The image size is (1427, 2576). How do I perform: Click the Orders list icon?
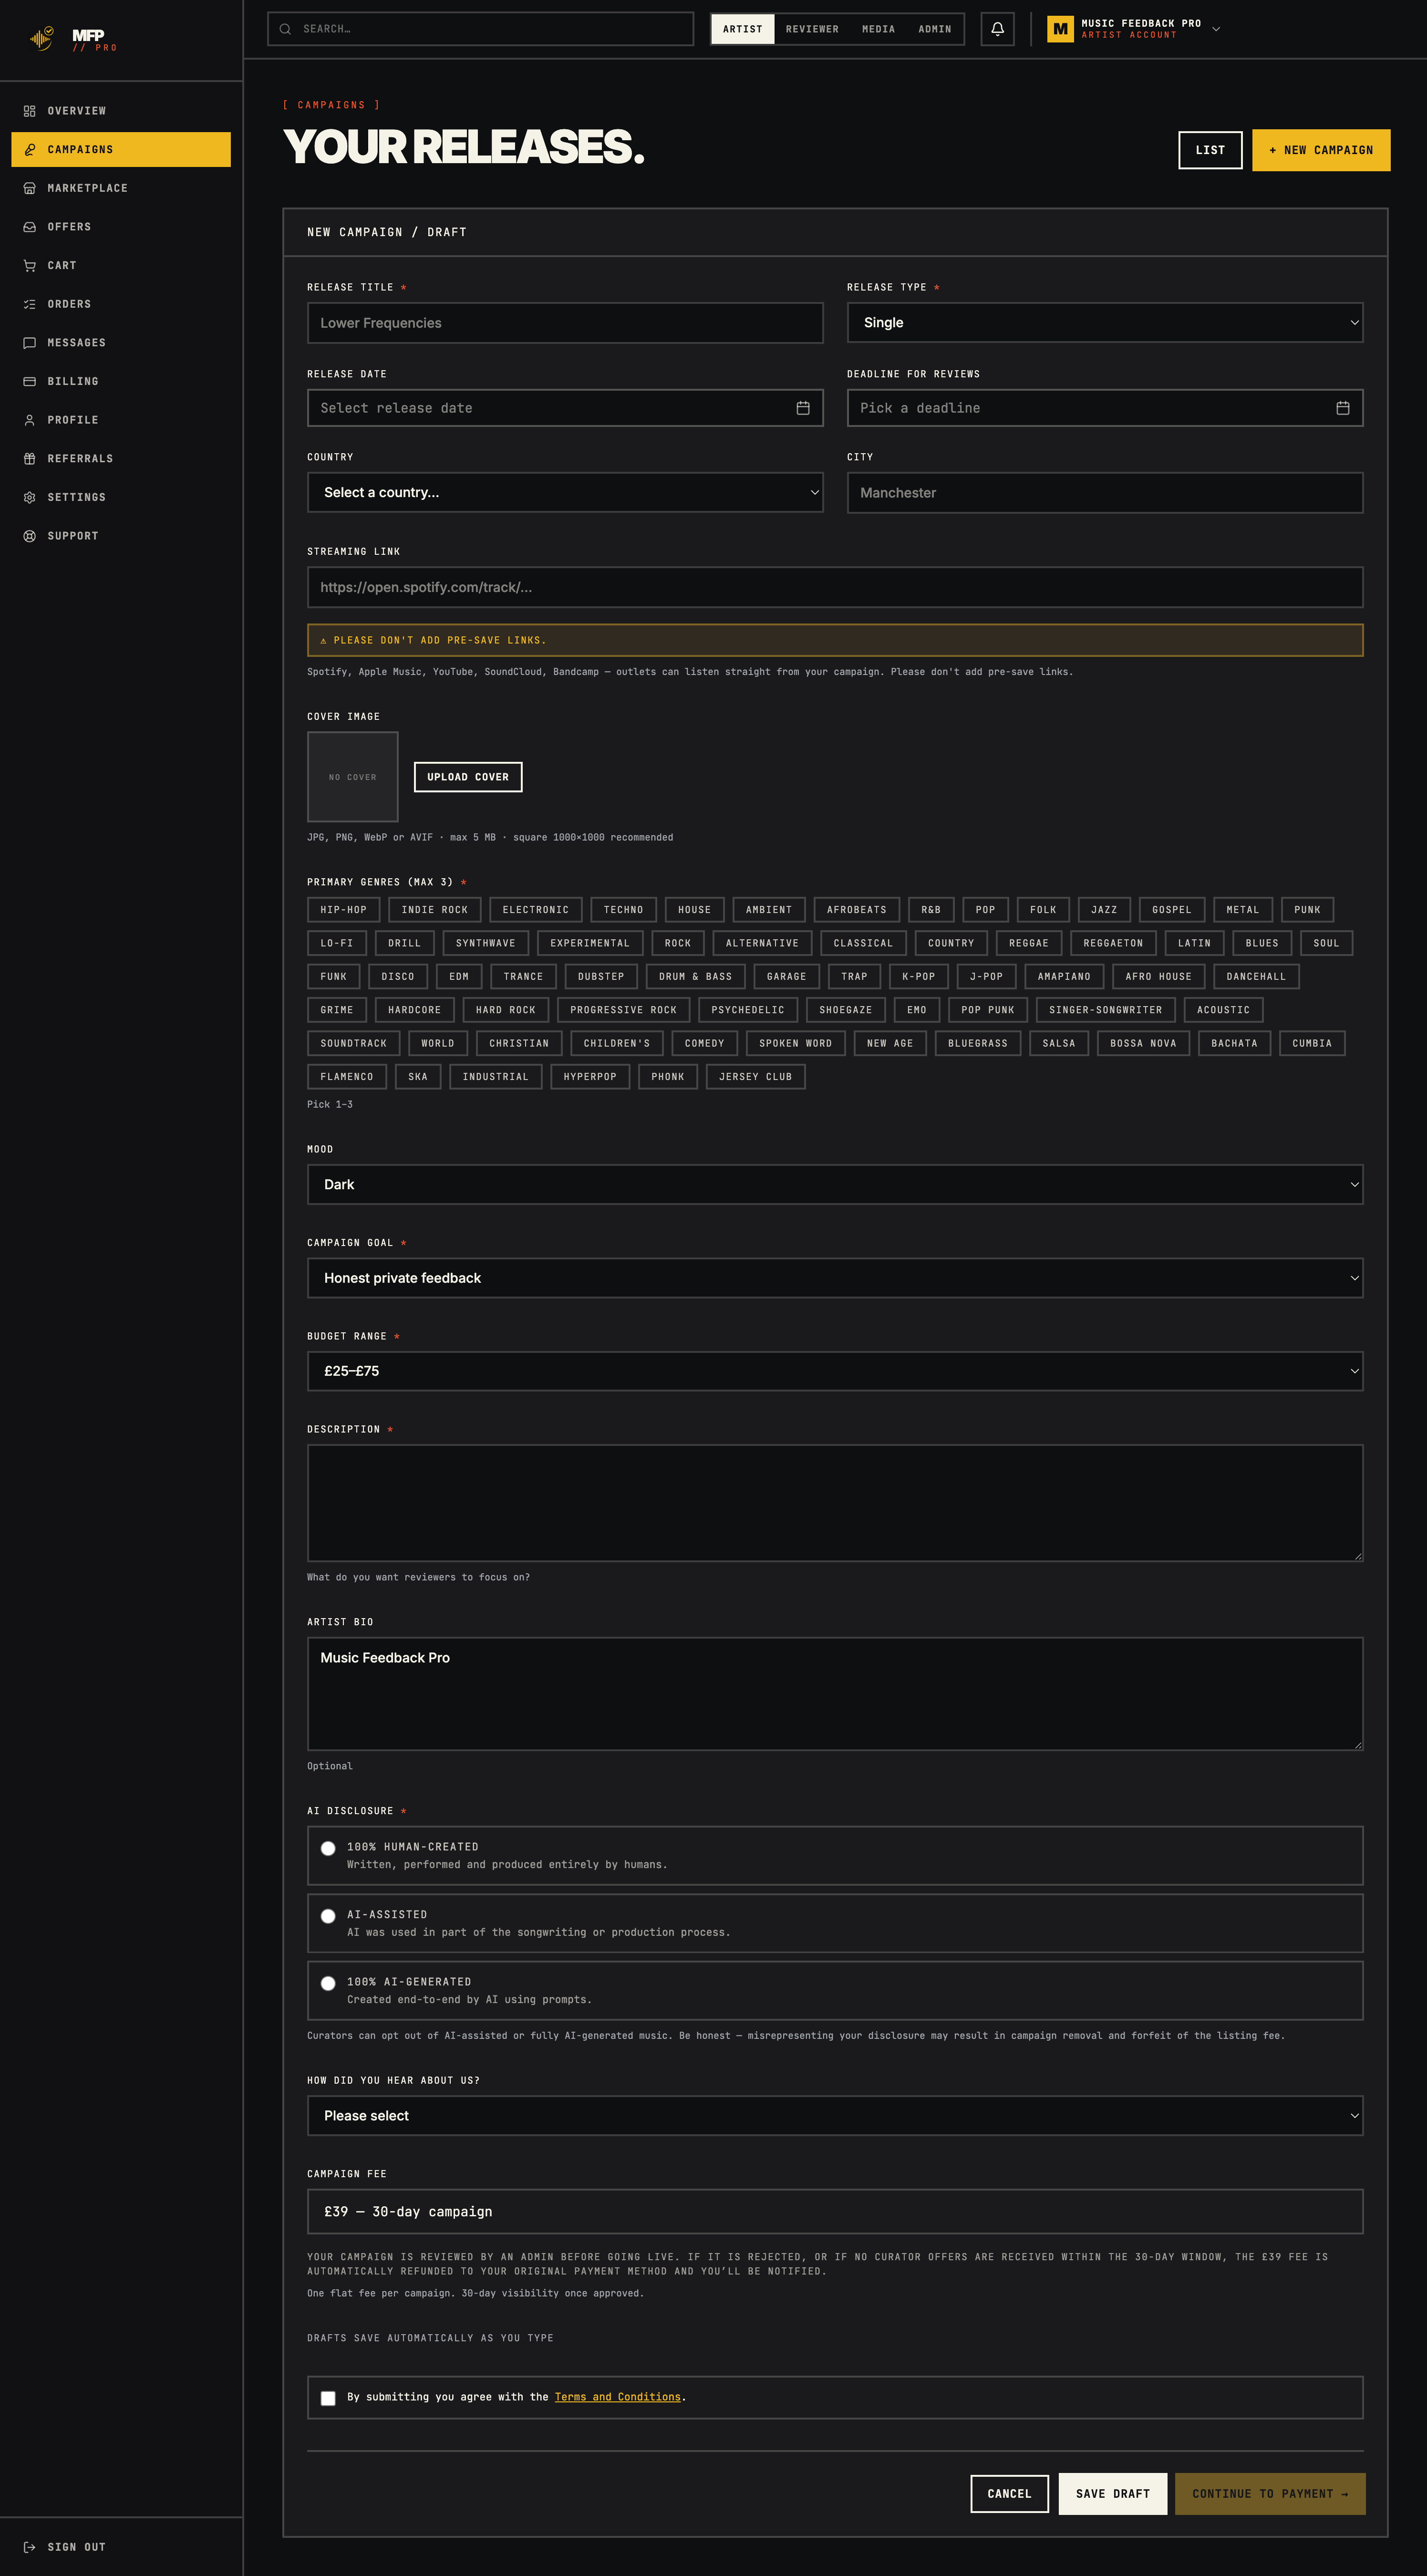(30, 304)
